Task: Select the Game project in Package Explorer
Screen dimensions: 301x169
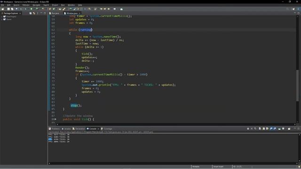Action: tap(9, 19)
